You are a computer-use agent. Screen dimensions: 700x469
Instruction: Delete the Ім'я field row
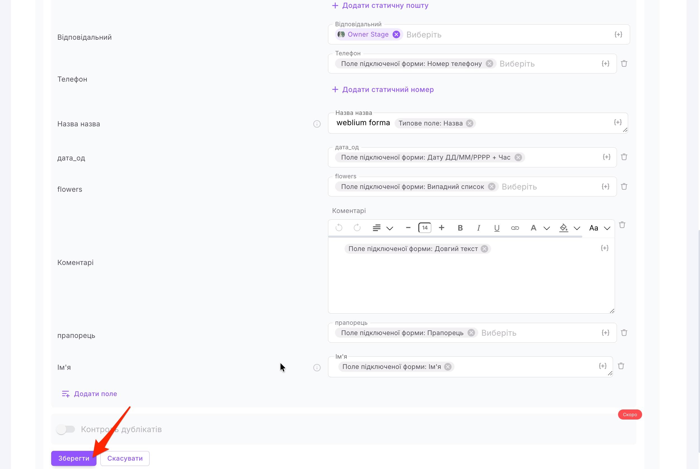click(x=621, y=366)
